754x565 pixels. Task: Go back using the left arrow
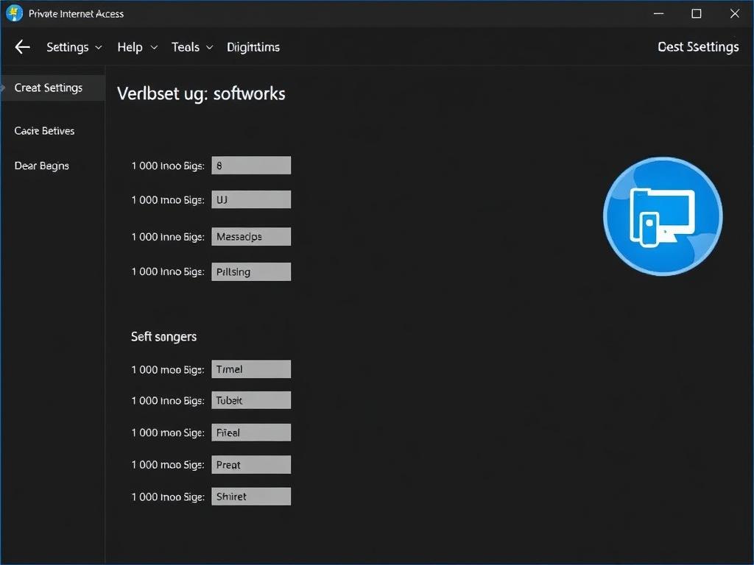point(23,47)
